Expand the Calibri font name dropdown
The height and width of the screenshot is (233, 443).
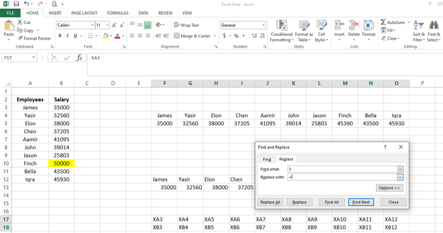point(92,25)
